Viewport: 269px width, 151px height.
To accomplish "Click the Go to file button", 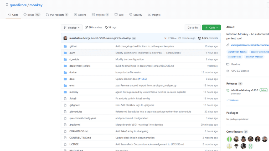I will (x=193, y=28).
